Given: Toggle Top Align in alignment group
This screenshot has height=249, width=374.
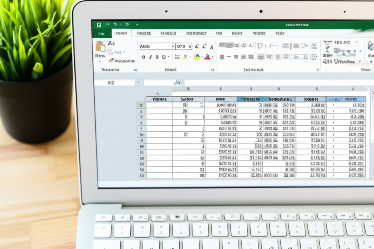Looking at the screenshot, I should tap(222, 45).
